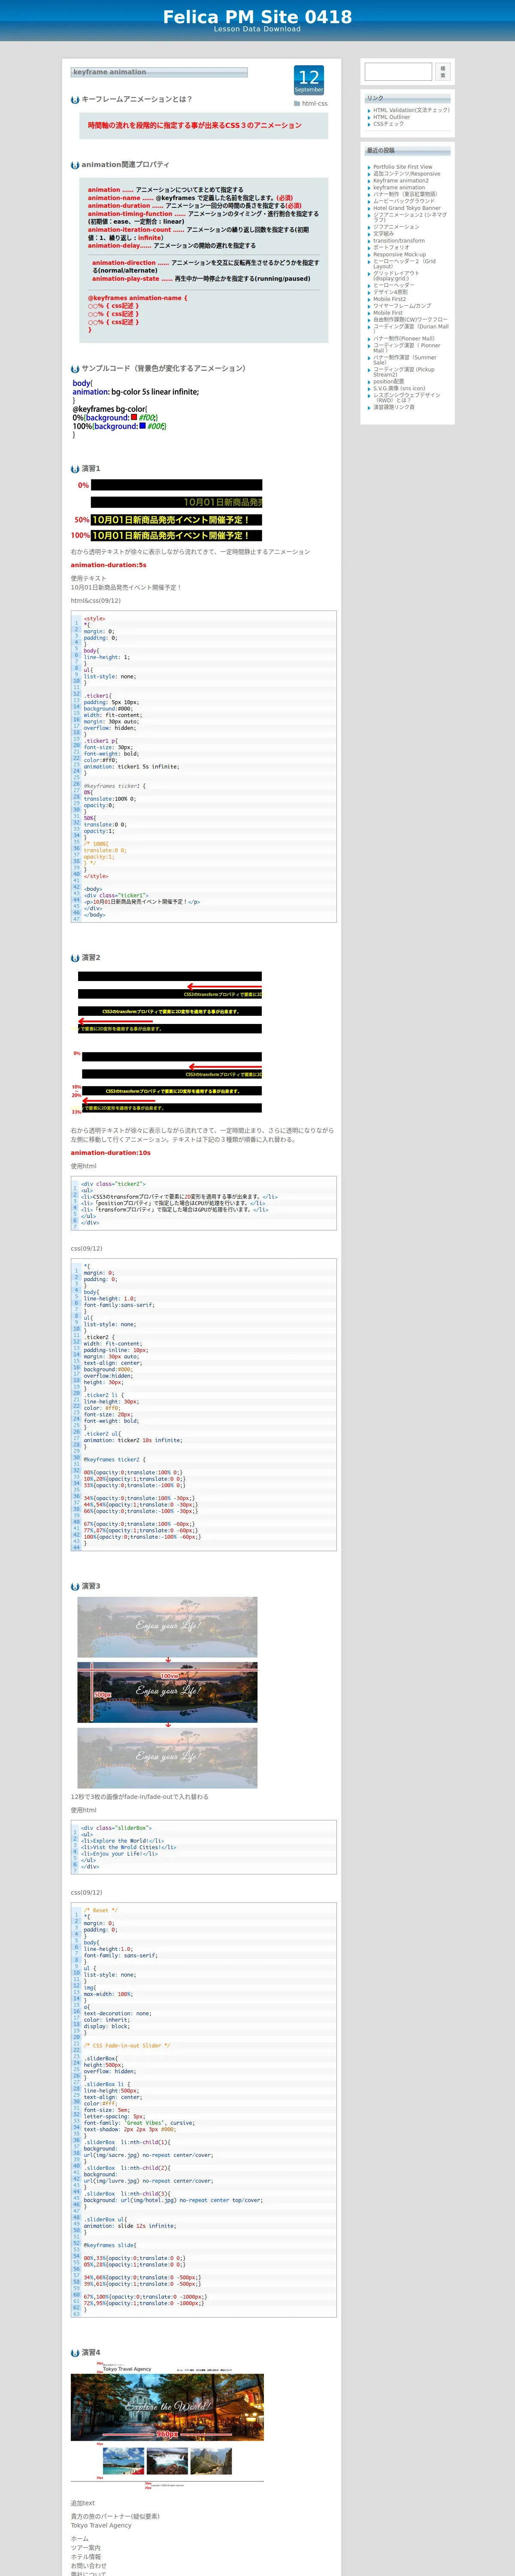
Task: Click the ツアー案内 text line
Action: 86,2548
